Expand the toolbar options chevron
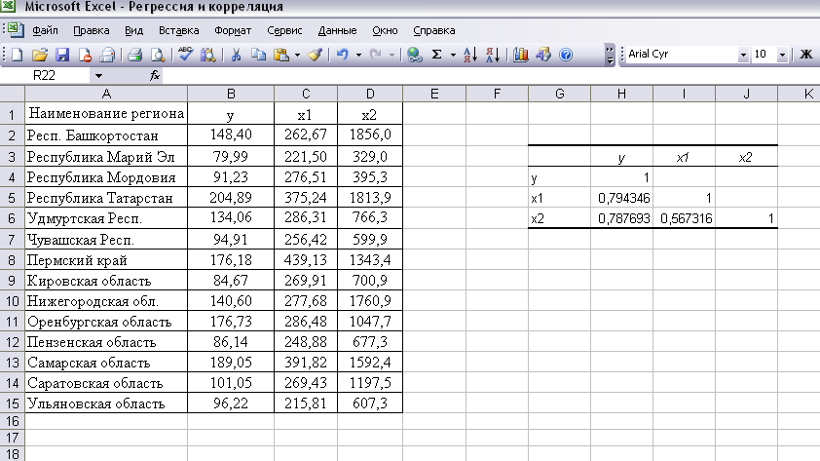820x461 pixels. [610, 55]
